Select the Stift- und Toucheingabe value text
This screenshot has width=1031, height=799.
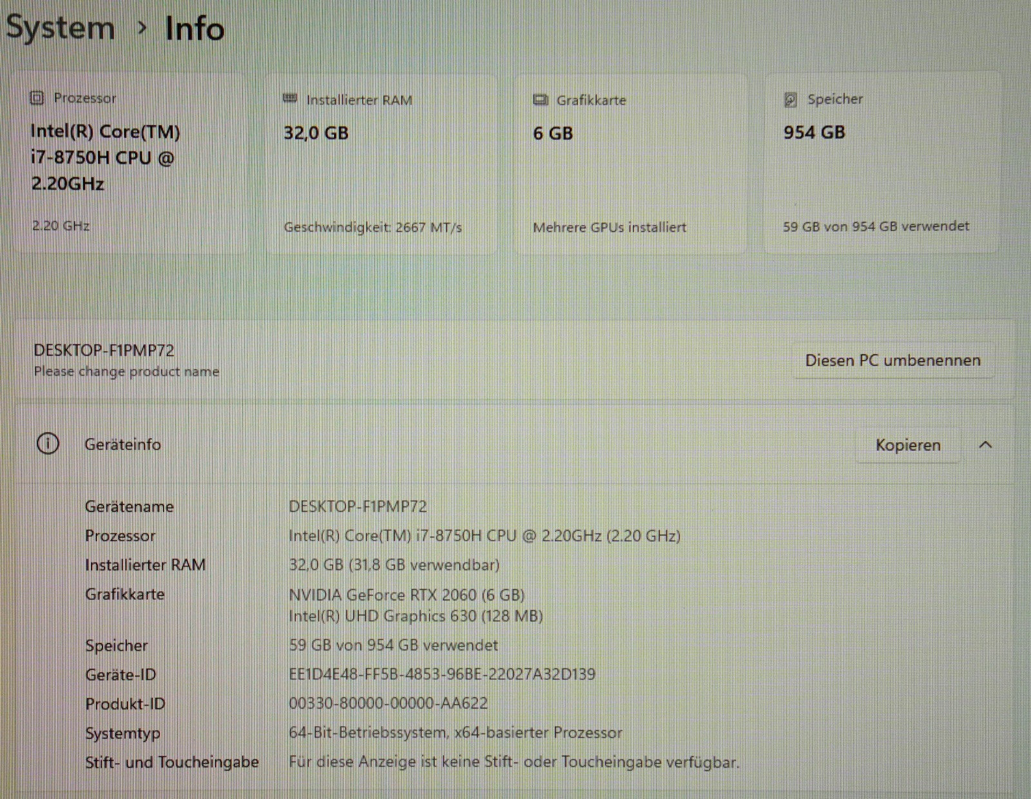(514, 762)
